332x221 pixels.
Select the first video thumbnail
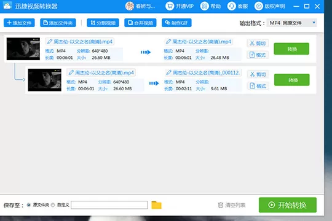click(23, 49)
